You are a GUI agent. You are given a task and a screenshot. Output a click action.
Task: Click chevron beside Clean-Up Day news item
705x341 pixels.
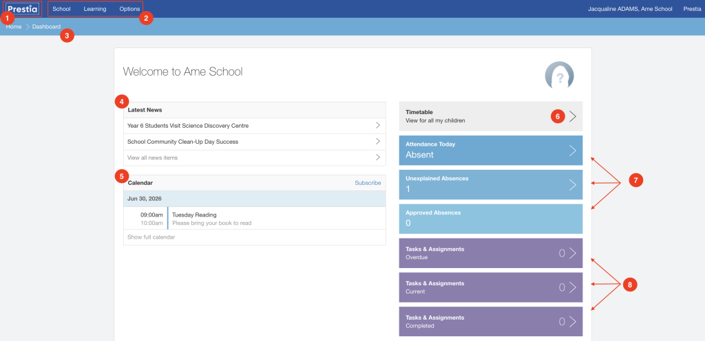(378, 142)
